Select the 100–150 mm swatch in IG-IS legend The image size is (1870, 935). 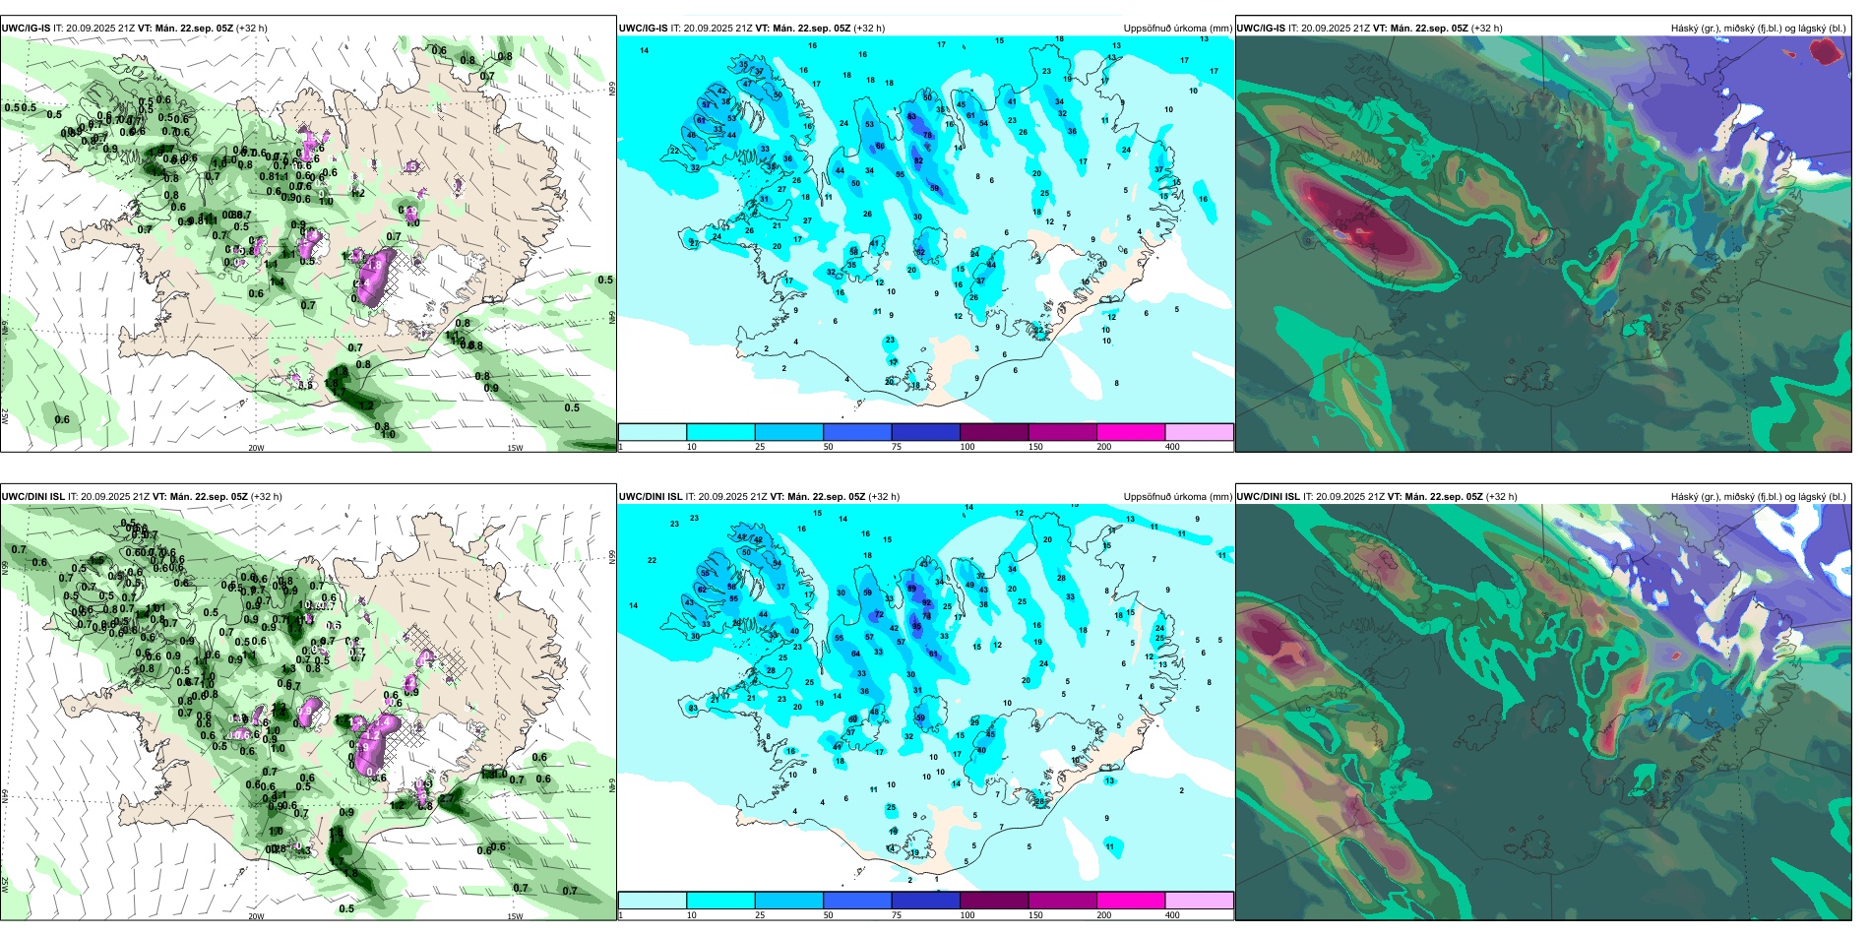[x=994, y=432]
